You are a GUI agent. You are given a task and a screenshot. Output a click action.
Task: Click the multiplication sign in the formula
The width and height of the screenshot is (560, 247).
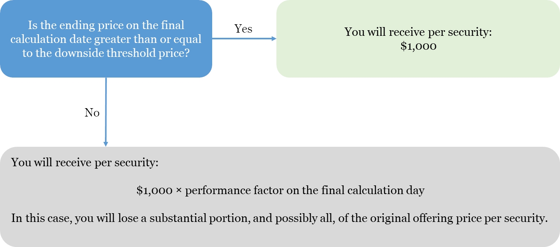click(x=178, y=191)
